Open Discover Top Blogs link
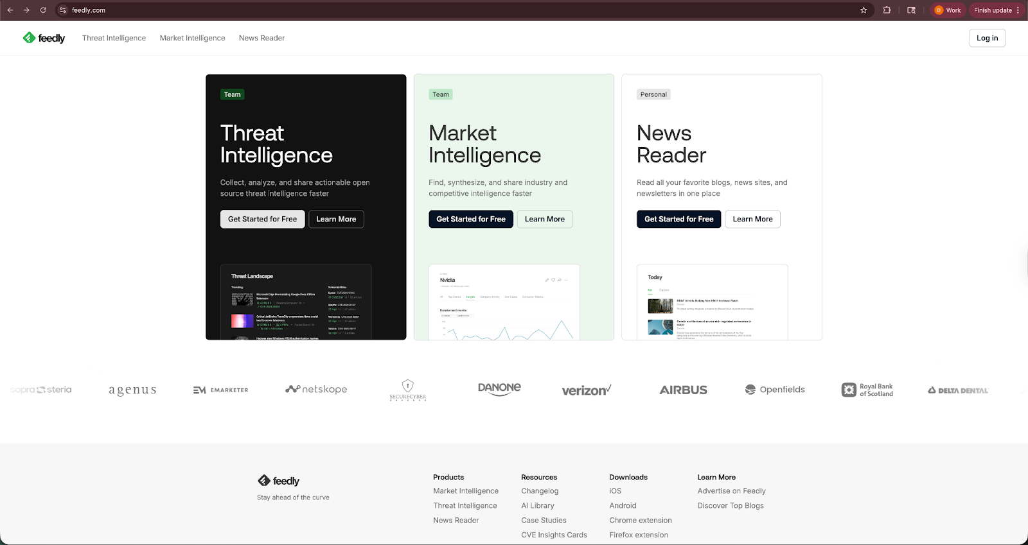 (731, 506)
